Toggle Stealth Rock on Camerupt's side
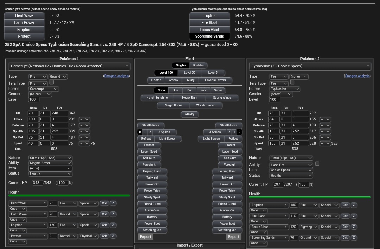Image resolution: width=380 pixels, height=249 pixels. (151, 125)
